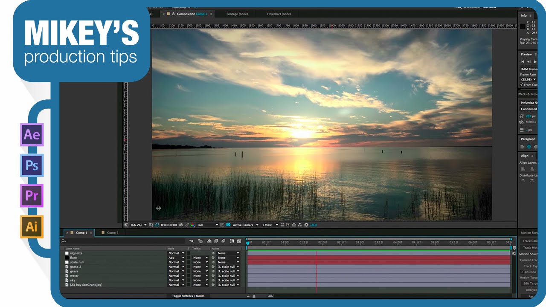The width and height of the screenshot is (546, 307).
Task: Switch to the Comp 2 timeline tab
Action: [x=113, y=233]
